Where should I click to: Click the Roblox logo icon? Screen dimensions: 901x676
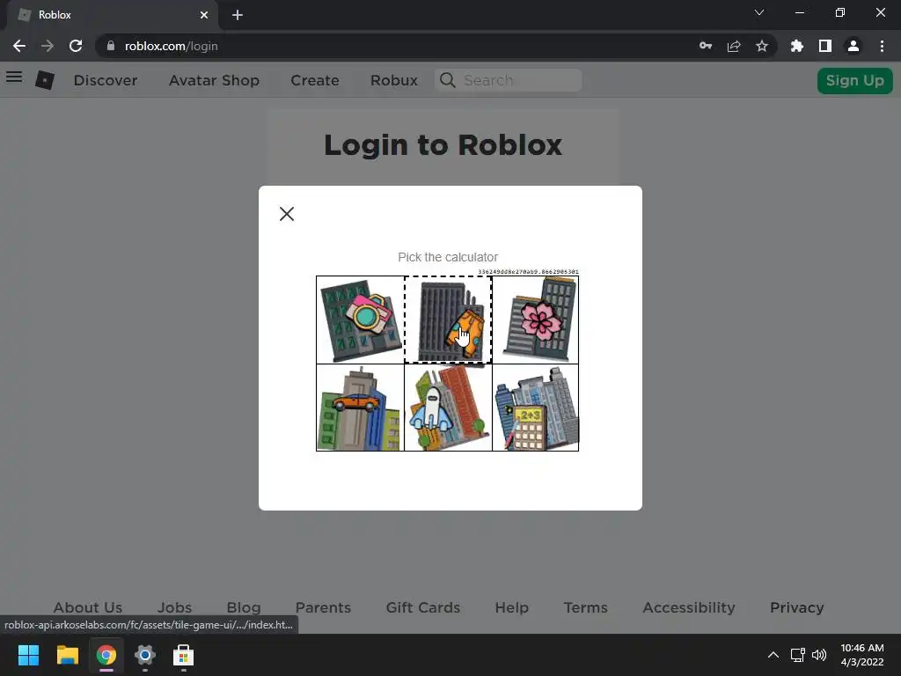coord(45,80)
